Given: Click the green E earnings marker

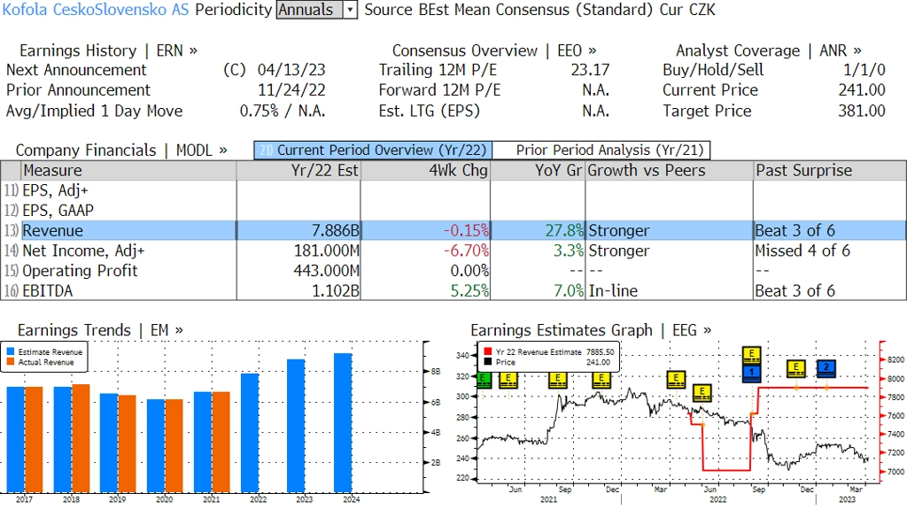Looking at the screenshot, I should (x=485, y=380).
